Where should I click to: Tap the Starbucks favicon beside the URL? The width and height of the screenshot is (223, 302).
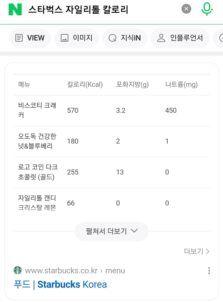tap(18, 270)
